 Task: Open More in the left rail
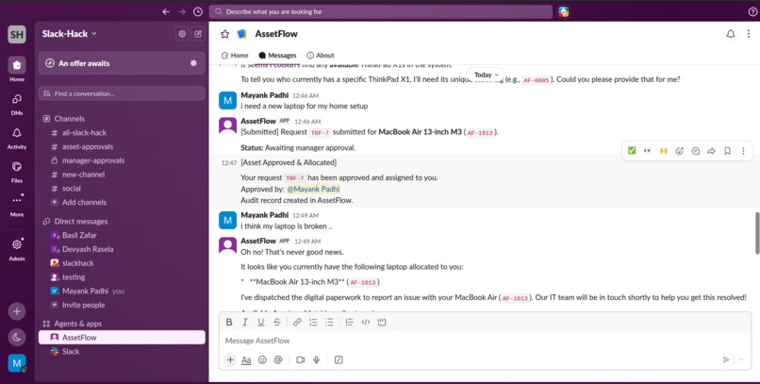(x=17, y=205)
